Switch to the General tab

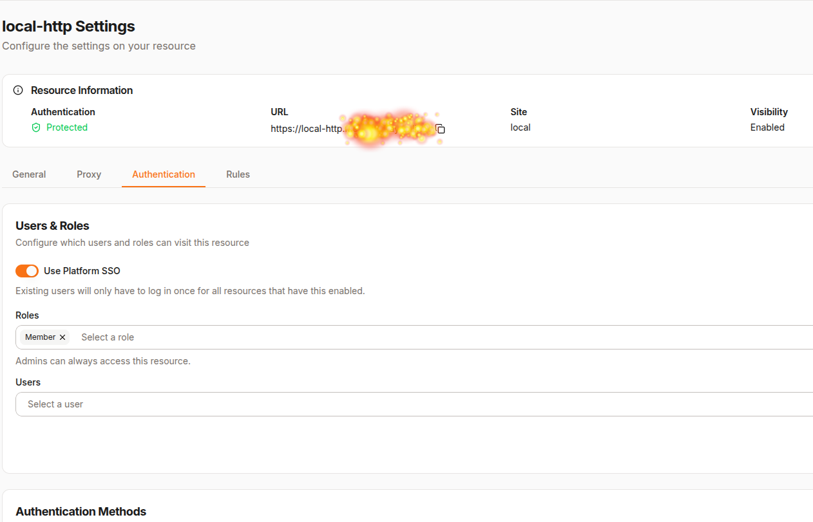[x=29, y=174]
